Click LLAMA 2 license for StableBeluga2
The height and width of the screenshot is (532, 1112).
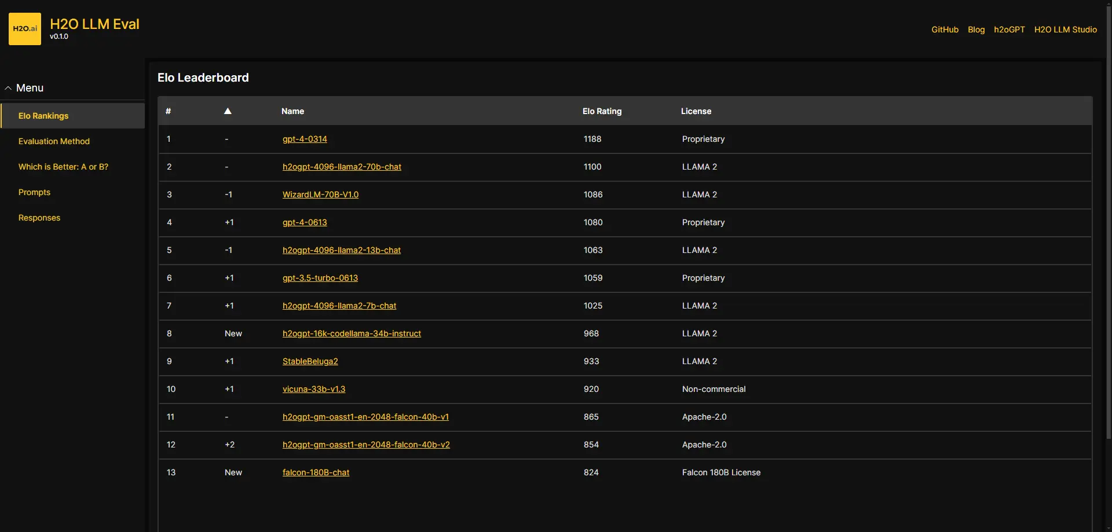700,361
